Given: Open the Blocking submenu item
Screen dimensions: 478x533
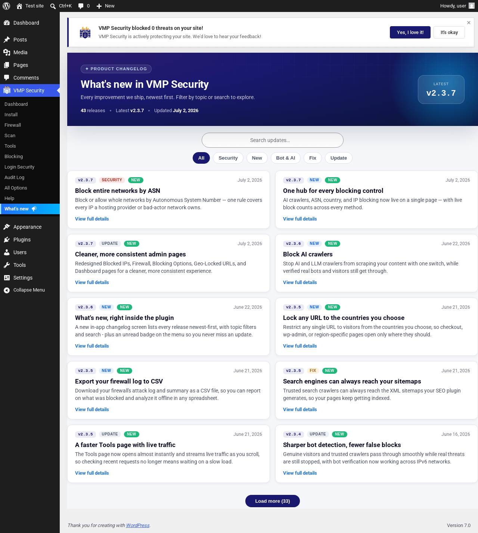Looking at the screenshot, I should coord(30,157).
